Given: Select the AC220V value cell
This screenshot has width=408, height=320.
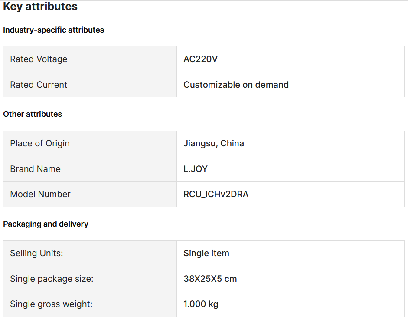Looking at the screenshot, I should pos(290,59).
